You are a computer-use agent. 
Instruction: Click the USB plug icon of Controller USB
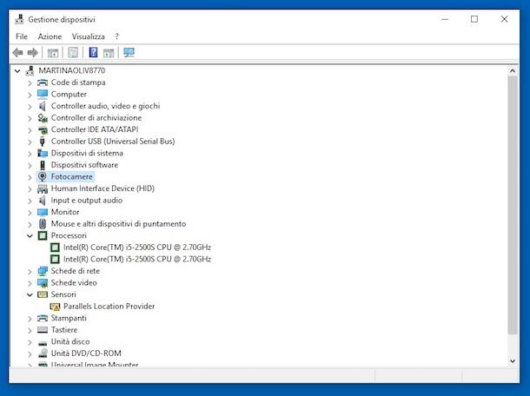(x=43, y=142)
